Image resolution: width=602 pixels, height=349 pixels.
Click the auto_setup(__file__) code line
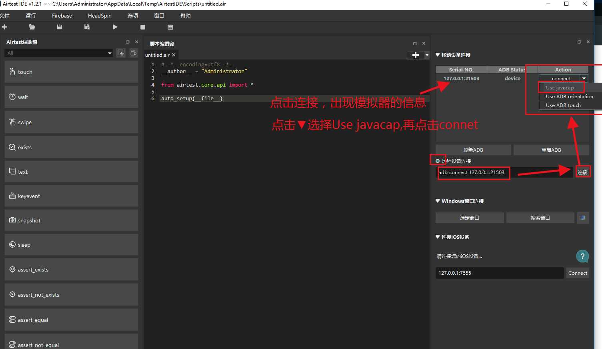[x=192, y=98]
